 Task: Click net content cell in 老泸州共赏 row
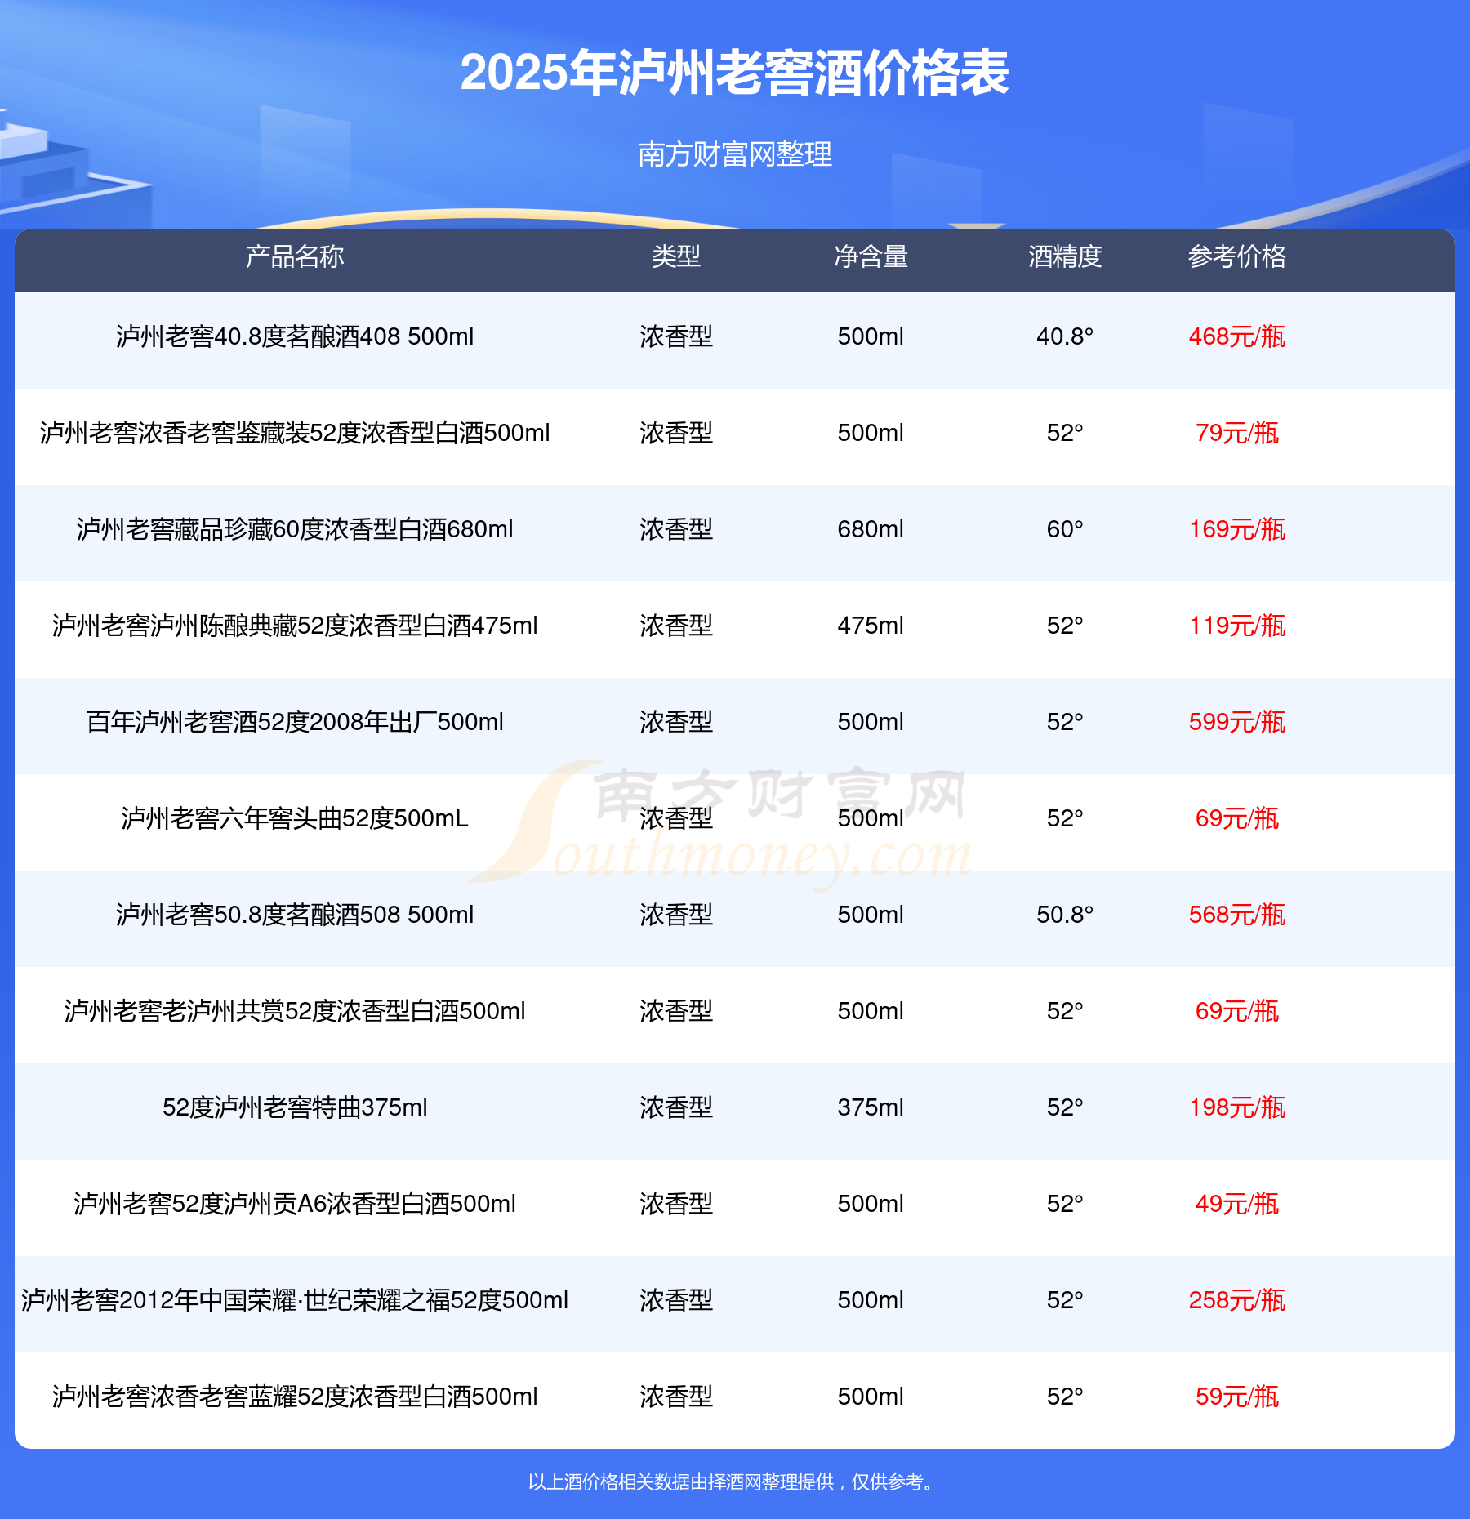point(871,1011)
